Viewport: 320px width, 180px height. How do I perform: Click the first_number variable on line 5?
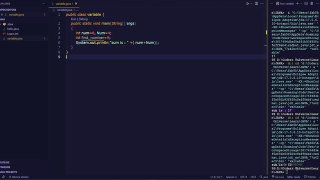pos(92,38)
